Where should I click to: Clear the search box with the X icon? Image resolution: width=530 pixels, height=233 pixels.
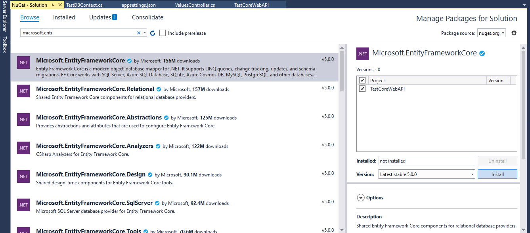point(138,33)
